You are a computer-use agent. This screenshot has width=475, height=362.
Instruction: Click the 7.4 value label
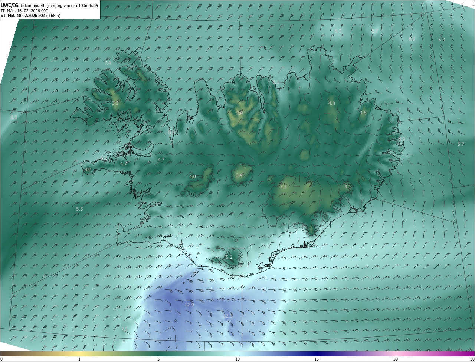(108, 63)
